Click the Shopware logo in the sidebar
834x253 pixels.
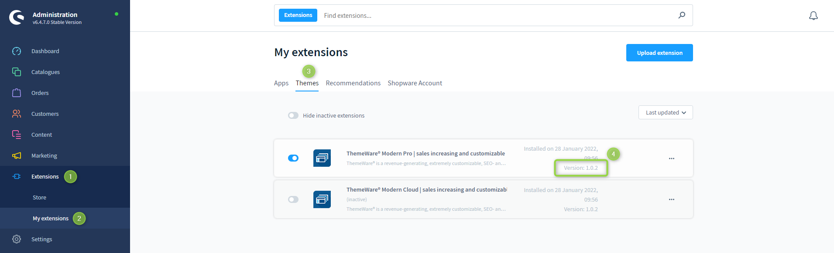17,17
